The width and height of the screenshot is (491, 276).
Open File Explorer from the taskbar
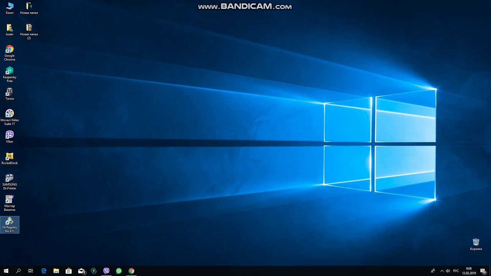pos(56,271)
